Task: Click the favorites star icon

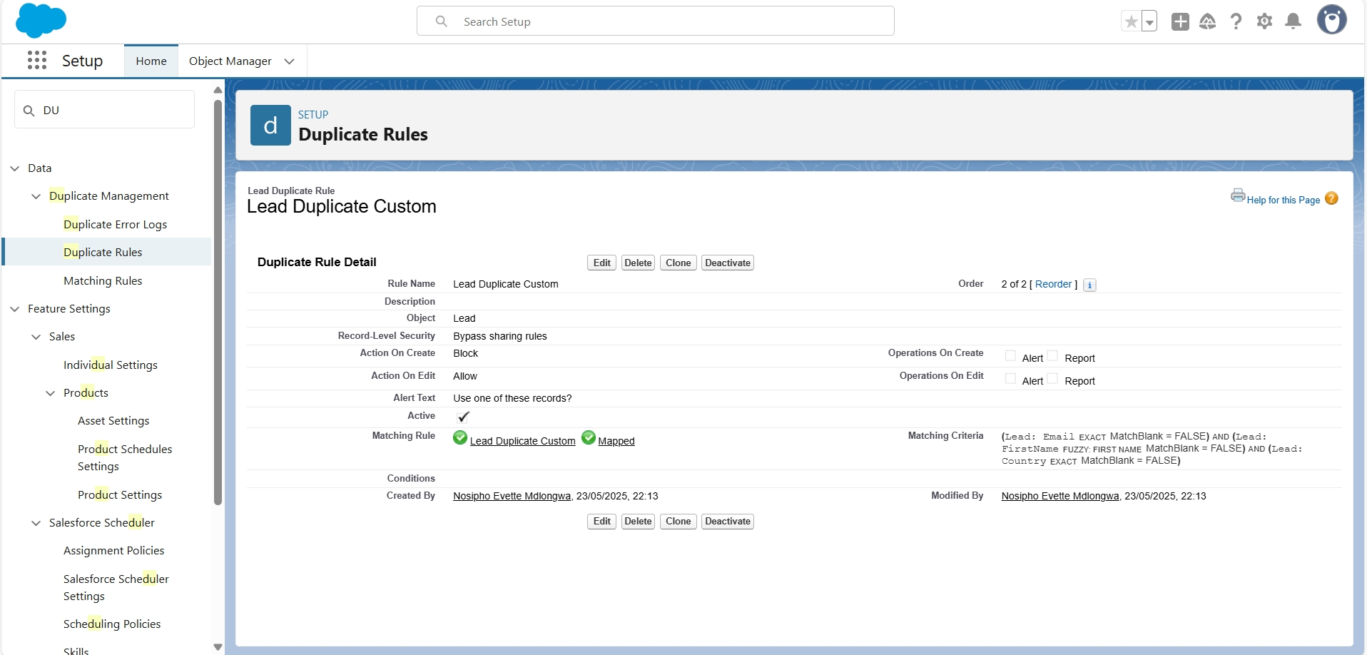Action: click(x=1130, y=21)
